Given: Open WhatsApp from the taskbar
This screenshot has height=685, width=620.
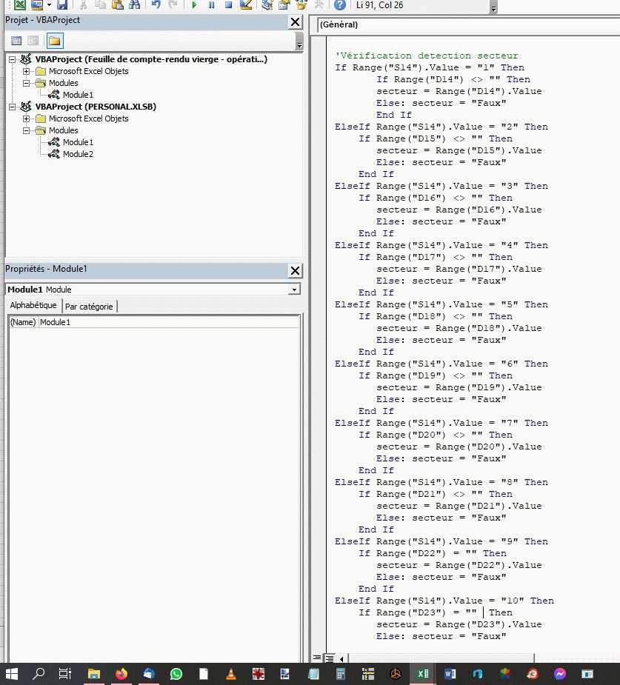Looking at the screenshot, I should point(176,674).
